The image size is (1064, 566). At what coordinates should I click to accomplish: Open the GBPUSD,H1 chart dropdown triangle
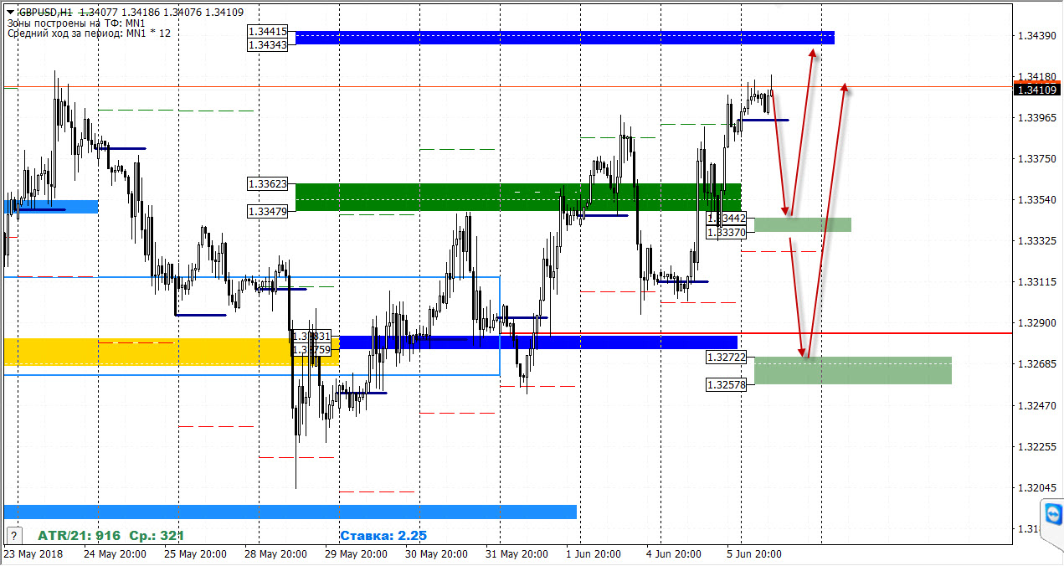(x=11, y=13)
